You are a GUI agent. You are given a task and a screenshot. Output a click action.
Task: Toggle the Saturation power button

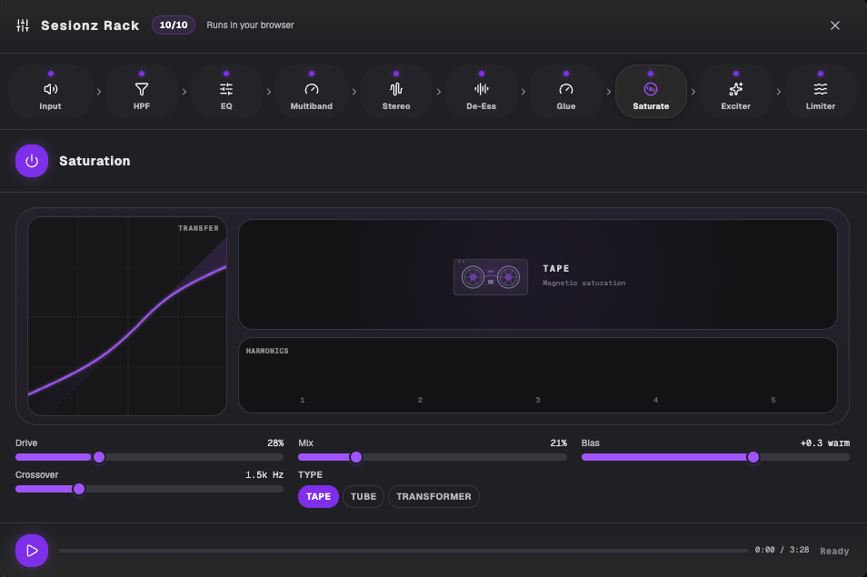pos(32,161)
